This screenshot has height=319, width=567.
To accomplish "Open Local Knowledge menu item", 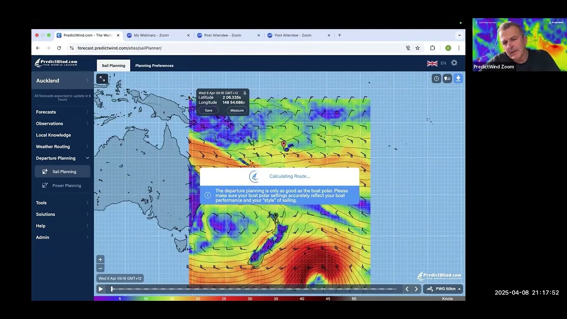I will (53, 135).
